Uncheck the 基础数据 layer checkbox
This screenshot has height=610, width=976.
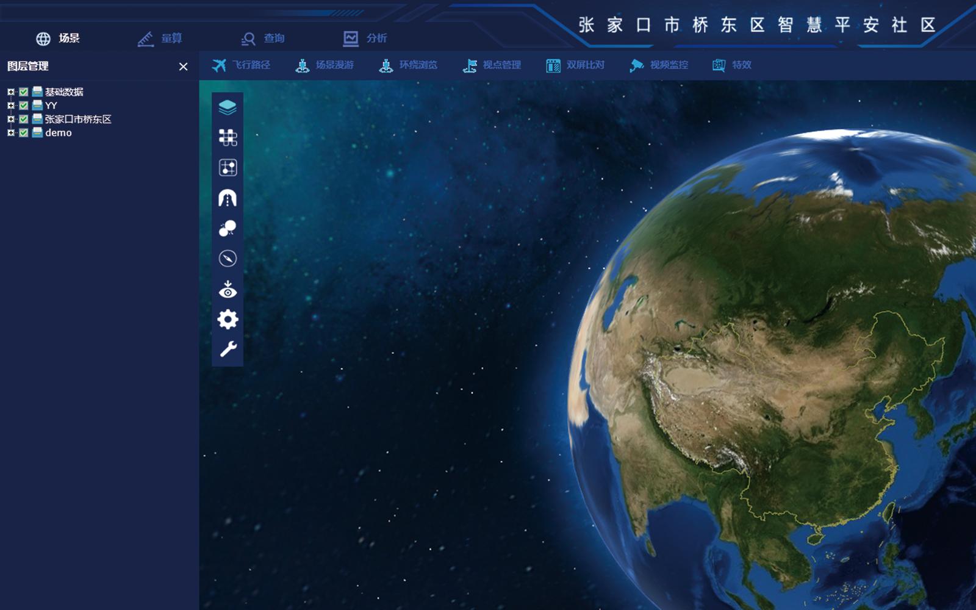tap(24, 92)
